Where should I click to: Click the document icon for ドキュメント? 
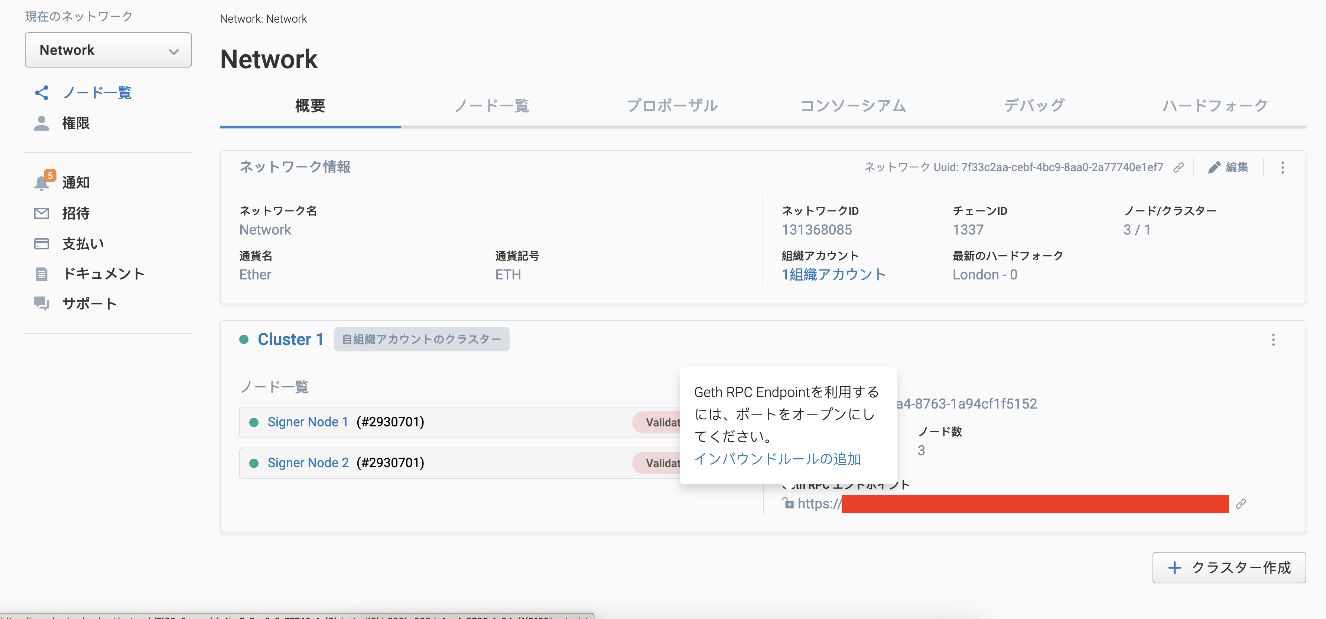tap(42, 274)
